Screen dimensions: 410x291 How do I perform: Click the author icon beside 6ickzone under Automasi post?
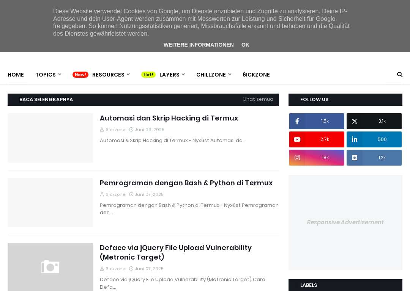coord(102,130)
